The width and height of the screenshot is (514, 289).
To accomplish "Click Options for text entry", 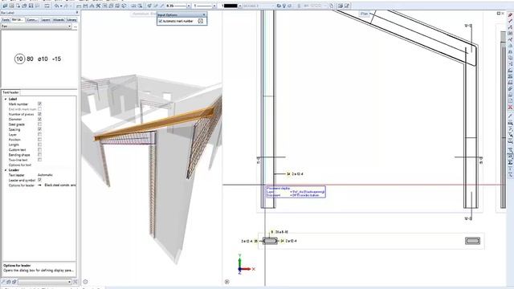I will (x=20, y=165).
